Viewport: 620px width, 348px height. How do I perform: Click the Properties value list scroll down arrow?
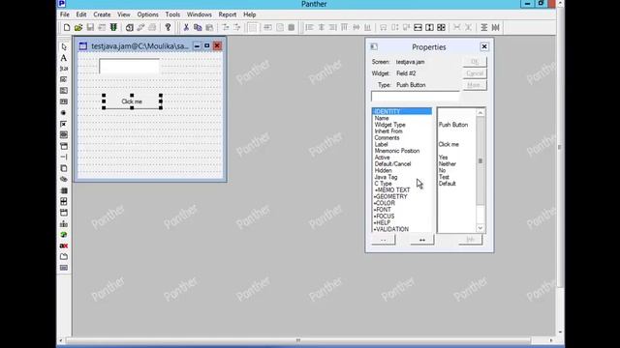coord(480,228)
